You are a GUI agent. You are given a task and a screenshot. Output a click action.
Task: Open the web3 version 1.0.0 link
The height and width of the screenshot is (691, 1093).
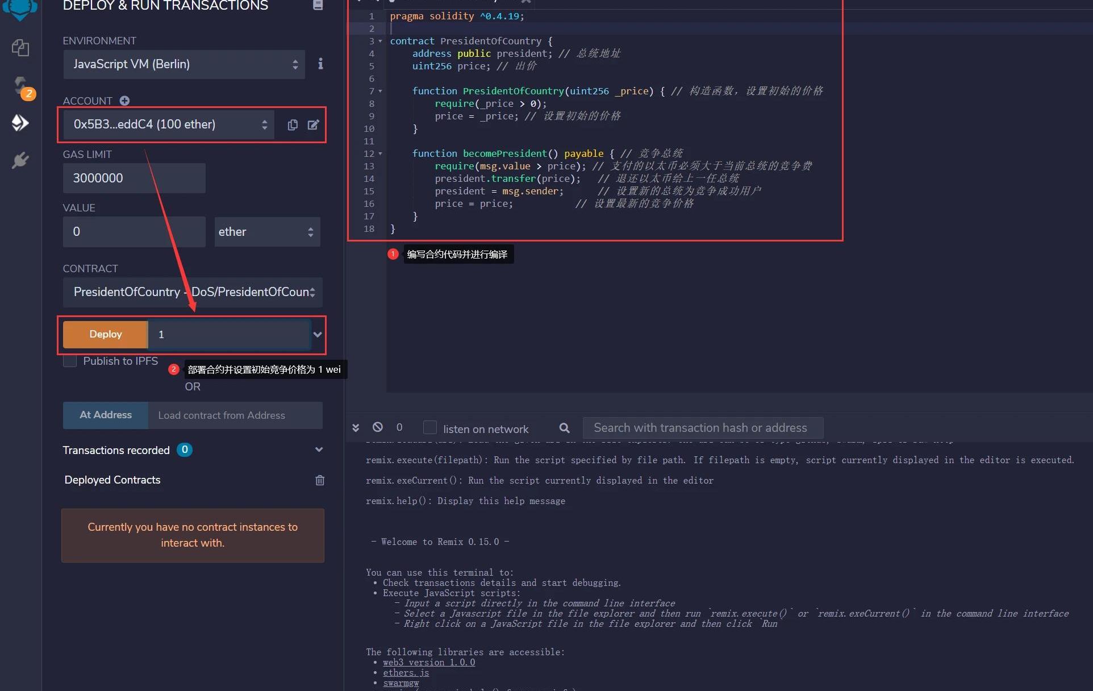tap(429, 663)
